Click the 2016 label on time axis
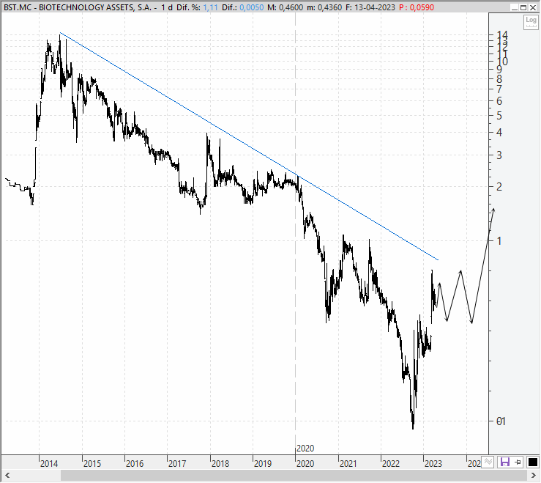541x483 pixels. click(135, 464)
